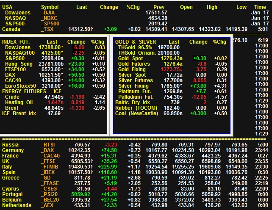Click the EuroStoxx50 futures label
The width and height of the screenshot is (272, 210).
[x=20, y=86]
